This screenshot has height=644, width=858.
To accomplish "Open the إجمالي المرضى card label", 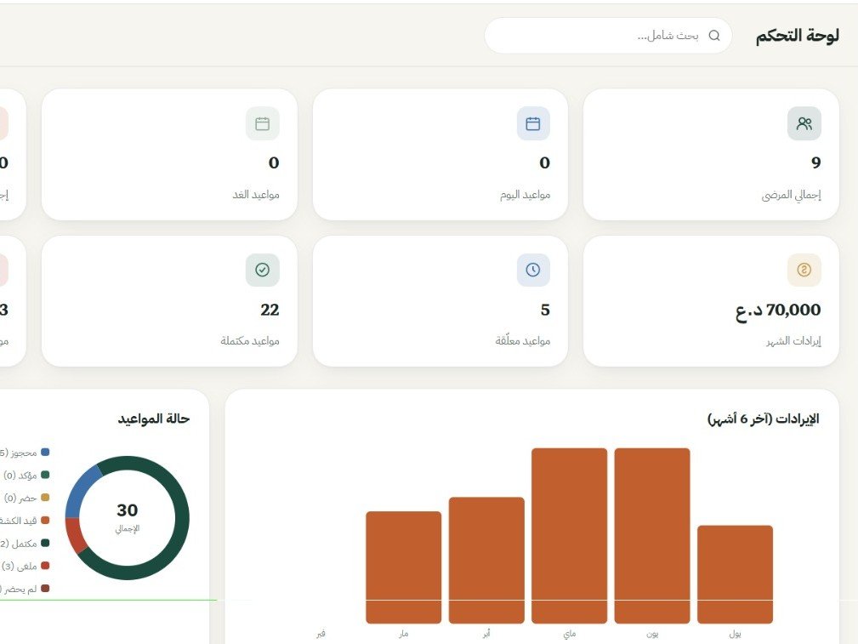I will [791, 195].
